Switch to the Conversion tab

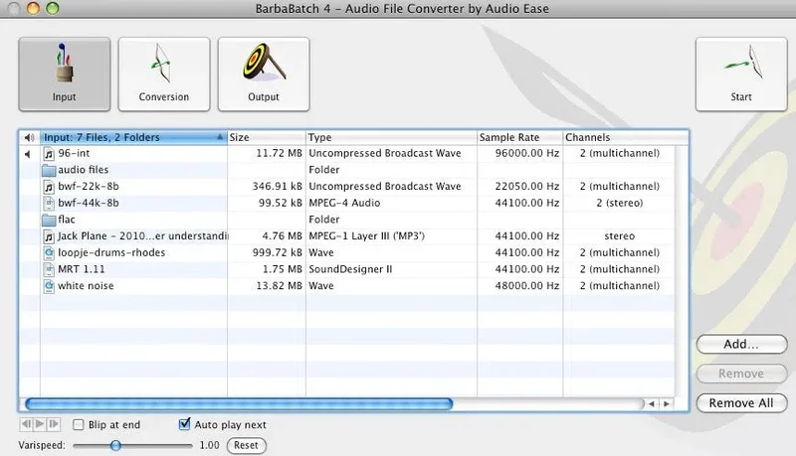click(x=164, y=74)
